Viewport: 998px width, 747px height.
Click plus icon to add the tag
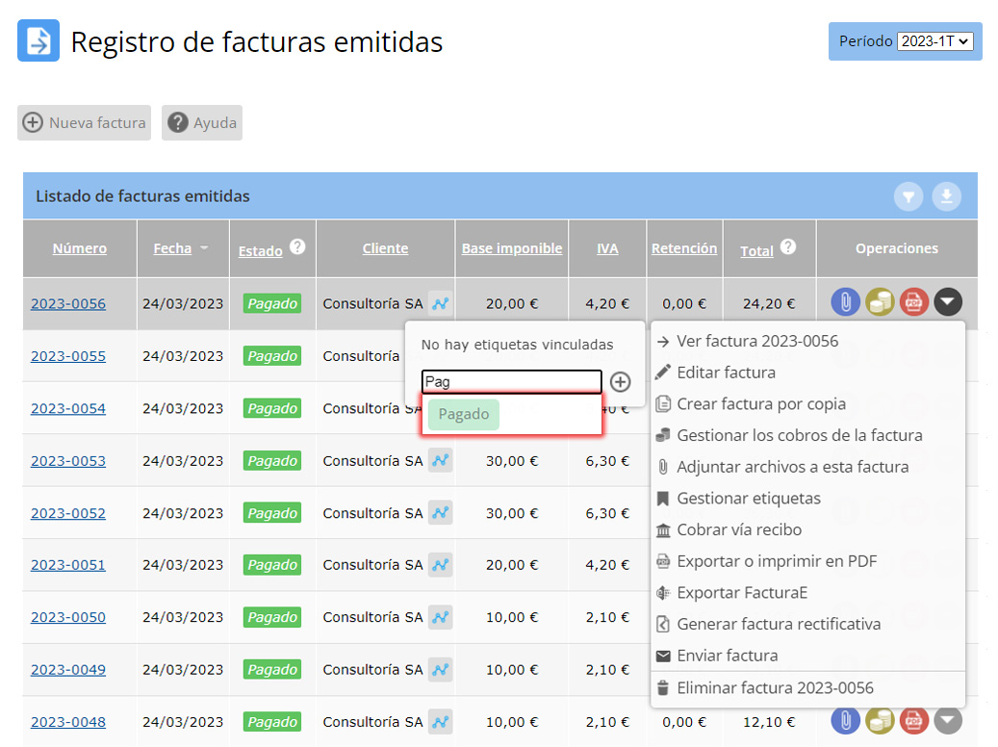pyautogui.click(x=620, y=381)
